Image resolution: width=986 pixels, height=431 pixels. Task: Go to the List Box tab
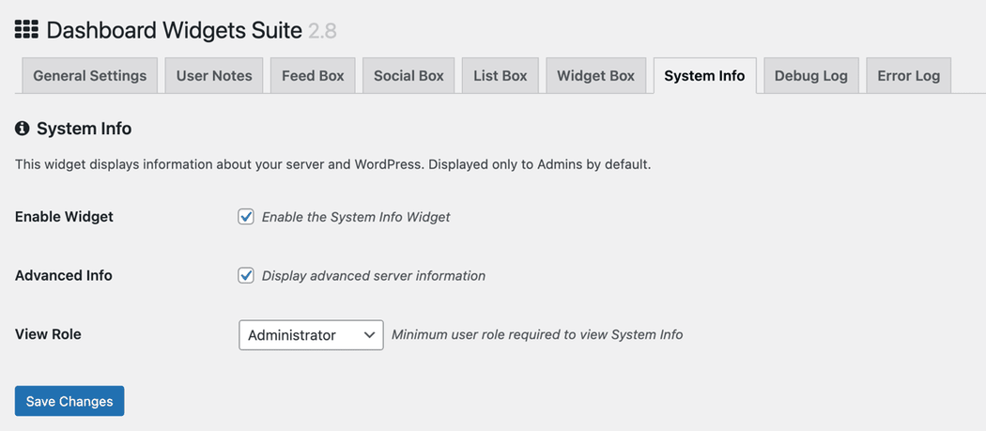500,76
